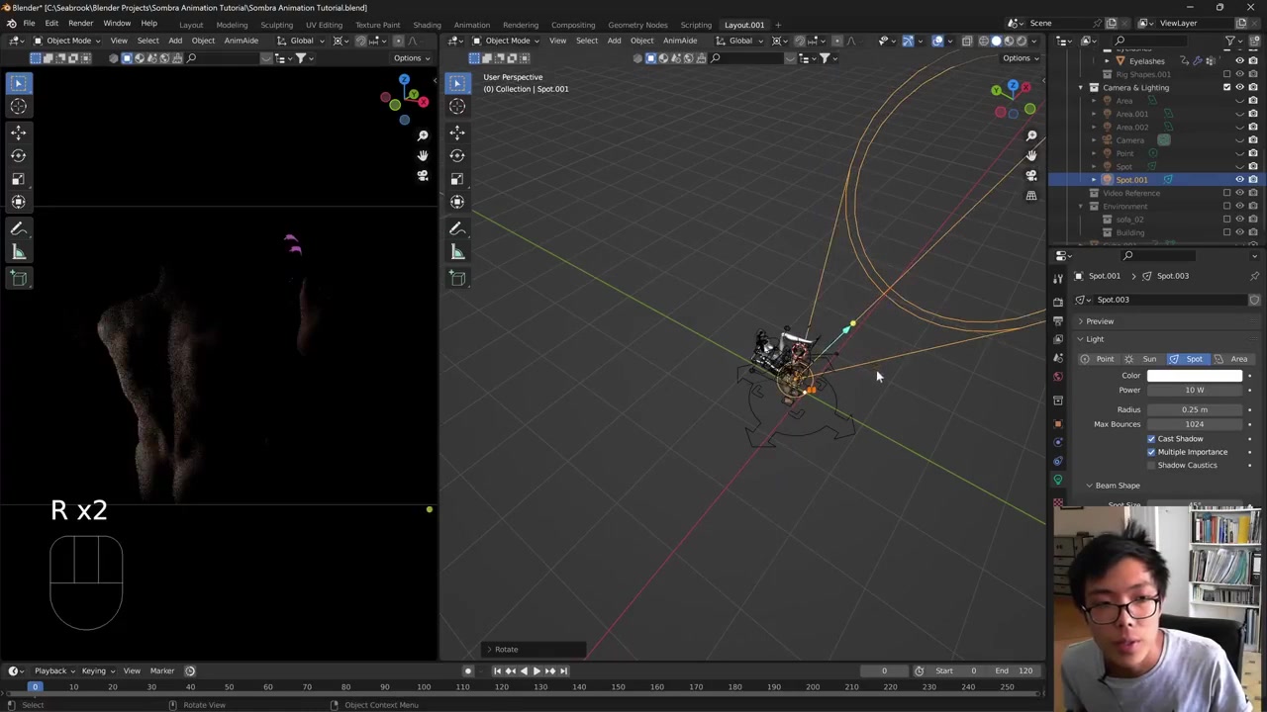Click the Annotate tool in left viewport

point(18,228)
